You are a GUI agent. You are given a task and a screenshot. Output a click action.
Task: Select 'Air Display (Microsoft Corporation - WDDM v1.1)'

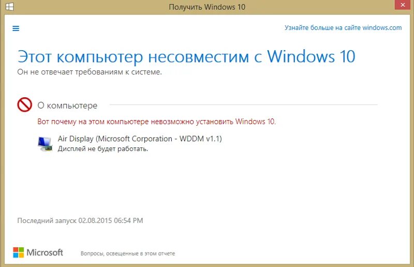tap(140, 139)
